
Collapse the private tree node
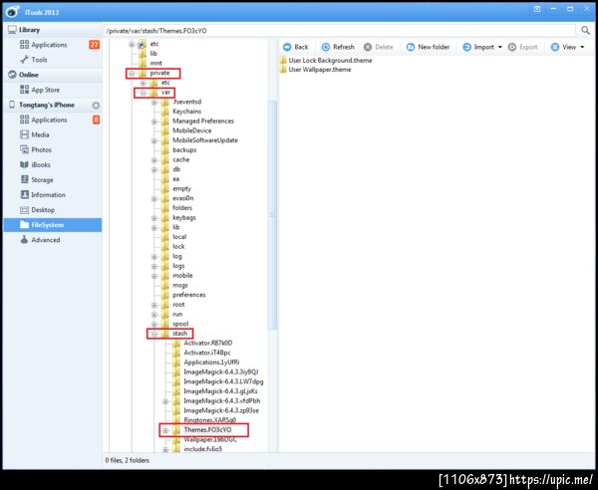(x=132, y=73)
